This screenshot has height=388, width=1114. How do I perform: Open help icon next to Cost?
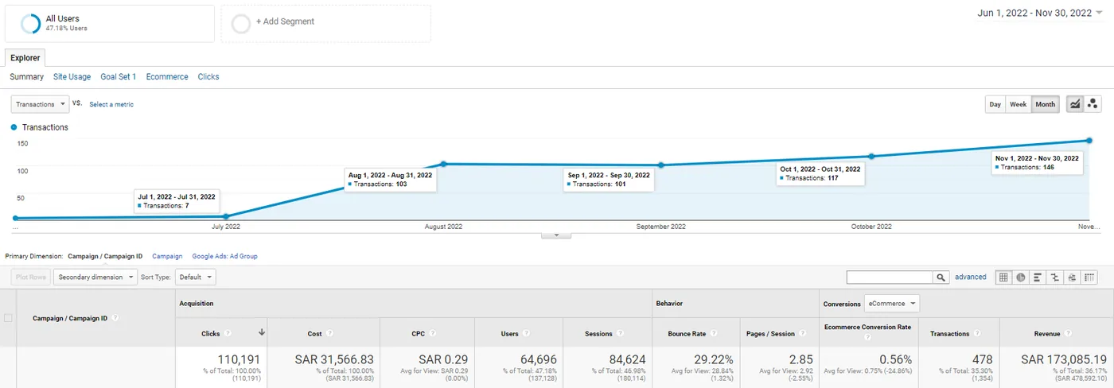(x=329, y=334)
